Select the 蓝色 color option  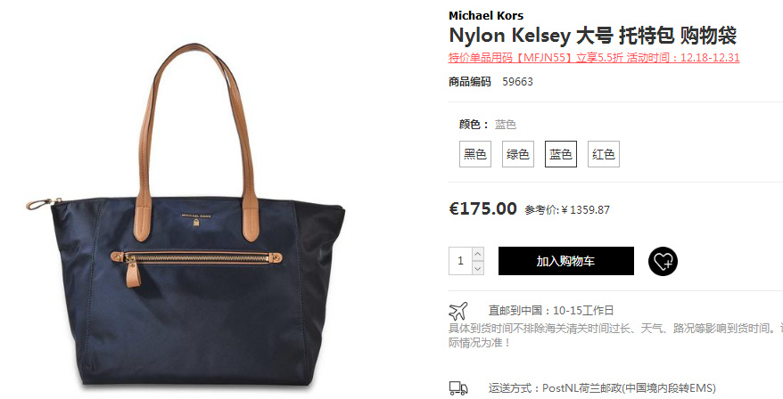coord(561,154)
